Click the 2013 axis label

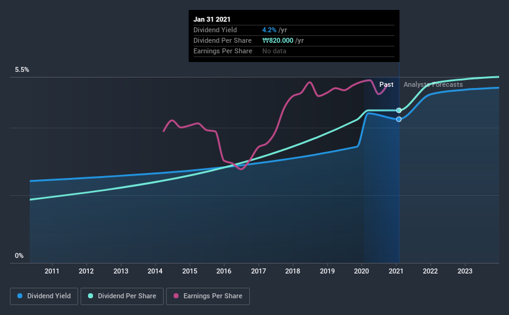[121, 271]
